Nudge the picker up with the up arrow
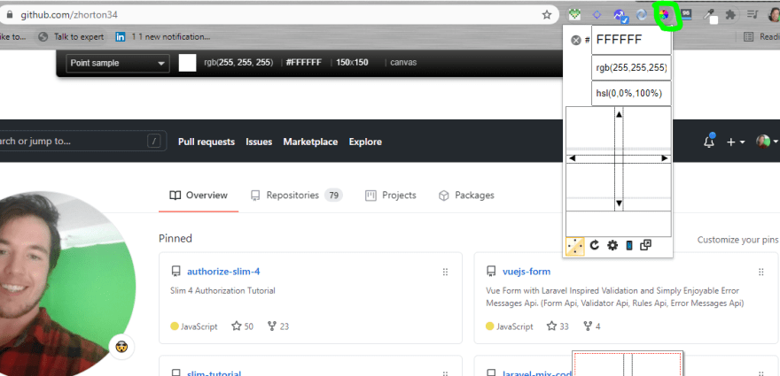Screen dimensions: 780x376 619,114
